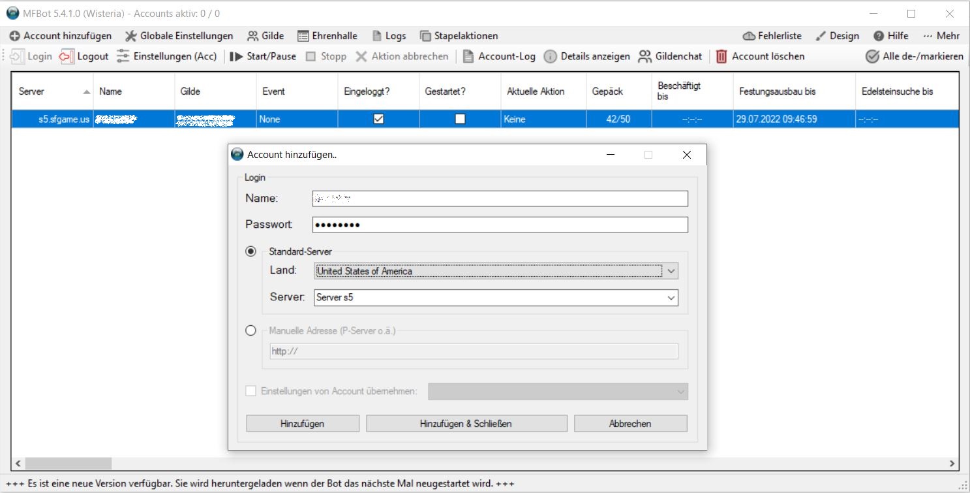Click the Eingeloggt? column header
Viewport: 970px width, 493px height.
pyautogui.click(x=378, y=91)
